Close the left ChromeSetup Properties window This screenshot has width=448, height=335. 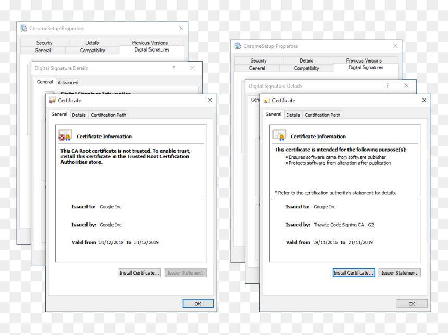(x=181, y=28)
